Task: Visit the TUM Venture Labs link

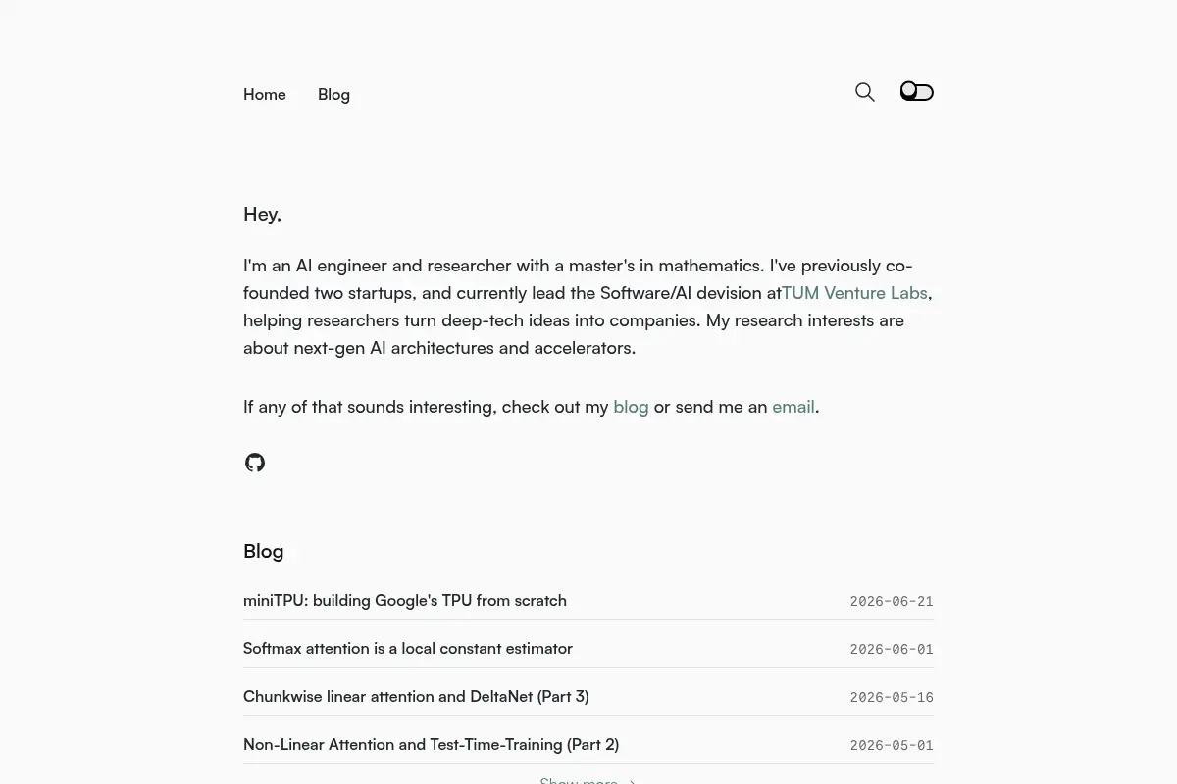Action: coord(854,293)
